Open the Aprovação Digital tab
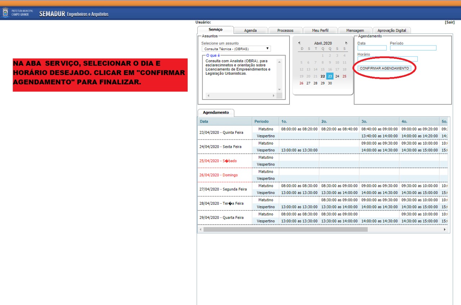Screen dimensions: 461x305 tap(391, 31)
